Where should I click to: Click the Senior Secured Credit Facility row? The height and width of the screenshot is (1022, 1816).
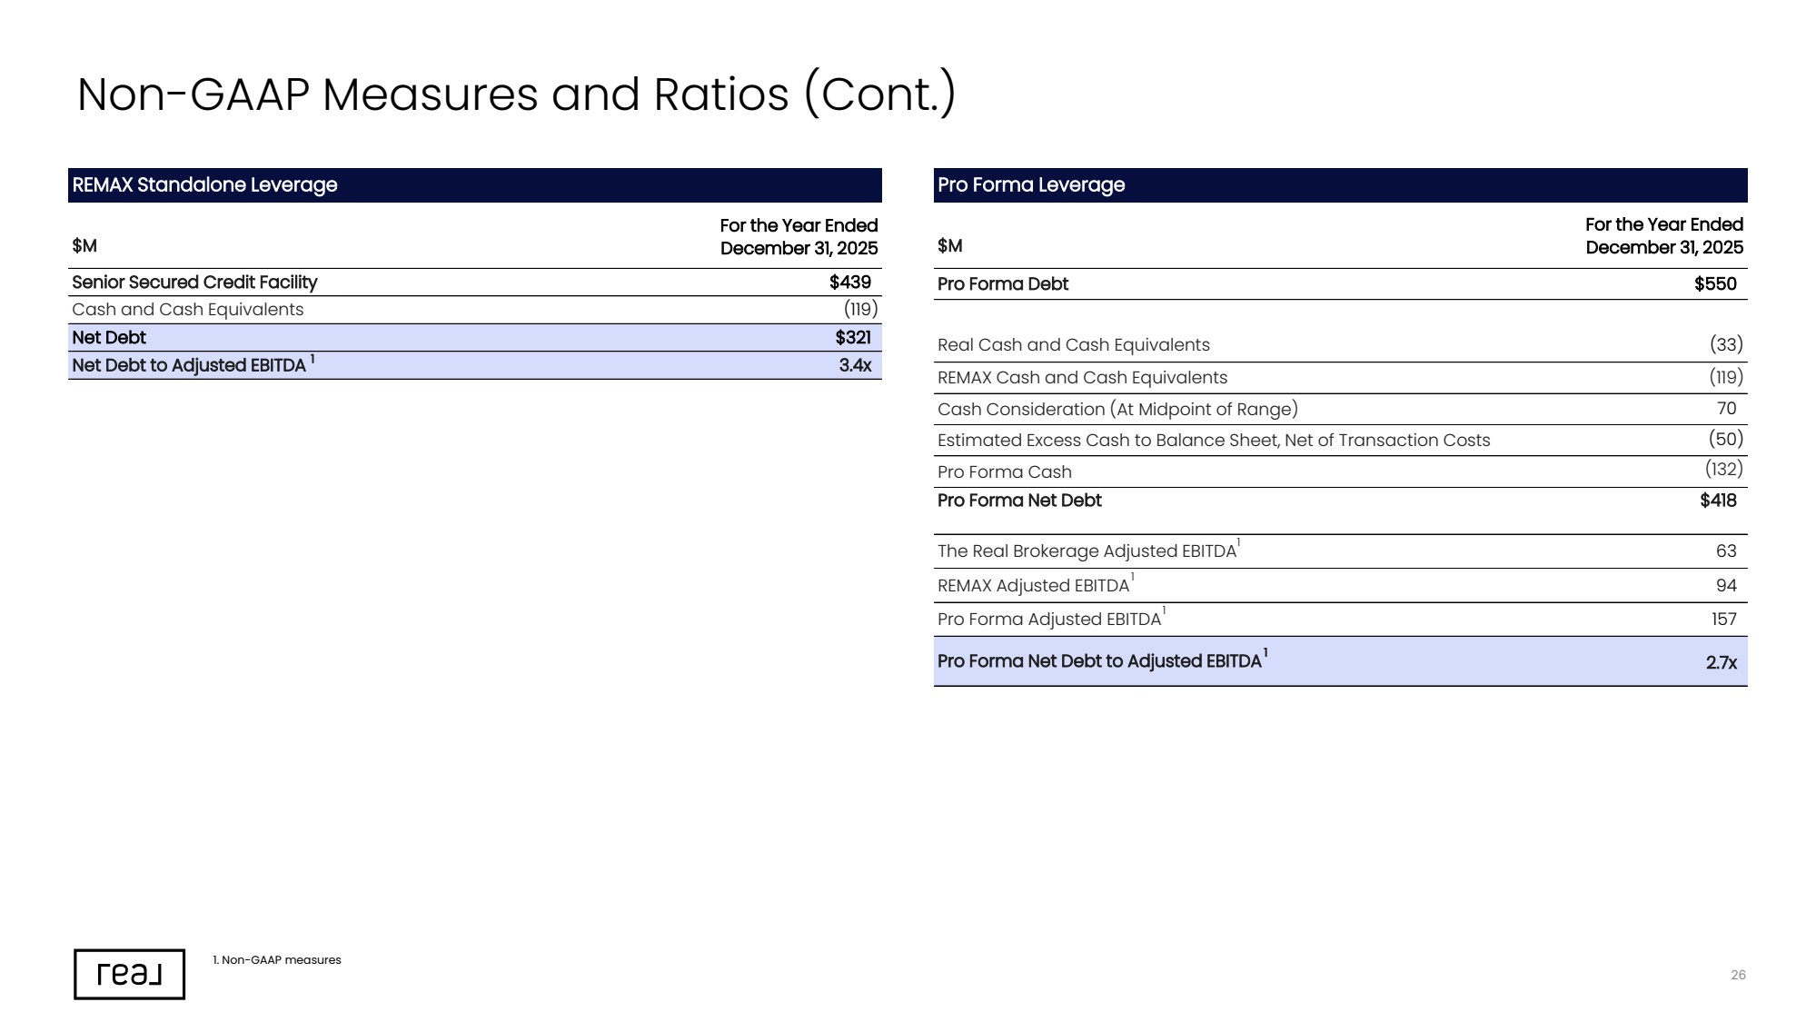click(474, 283)
